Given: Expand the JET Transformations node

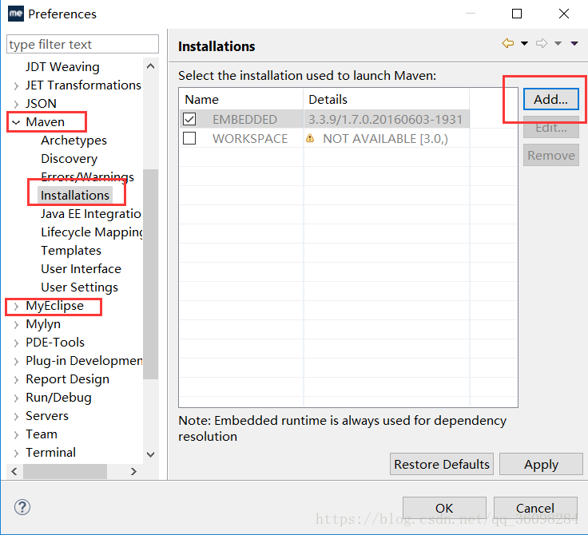Looking at the screenshot, I should point(16,86).
